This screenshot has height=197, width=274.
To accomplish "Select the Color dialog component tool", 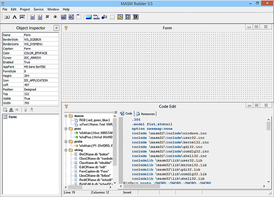I will click(x=135, y=17).
